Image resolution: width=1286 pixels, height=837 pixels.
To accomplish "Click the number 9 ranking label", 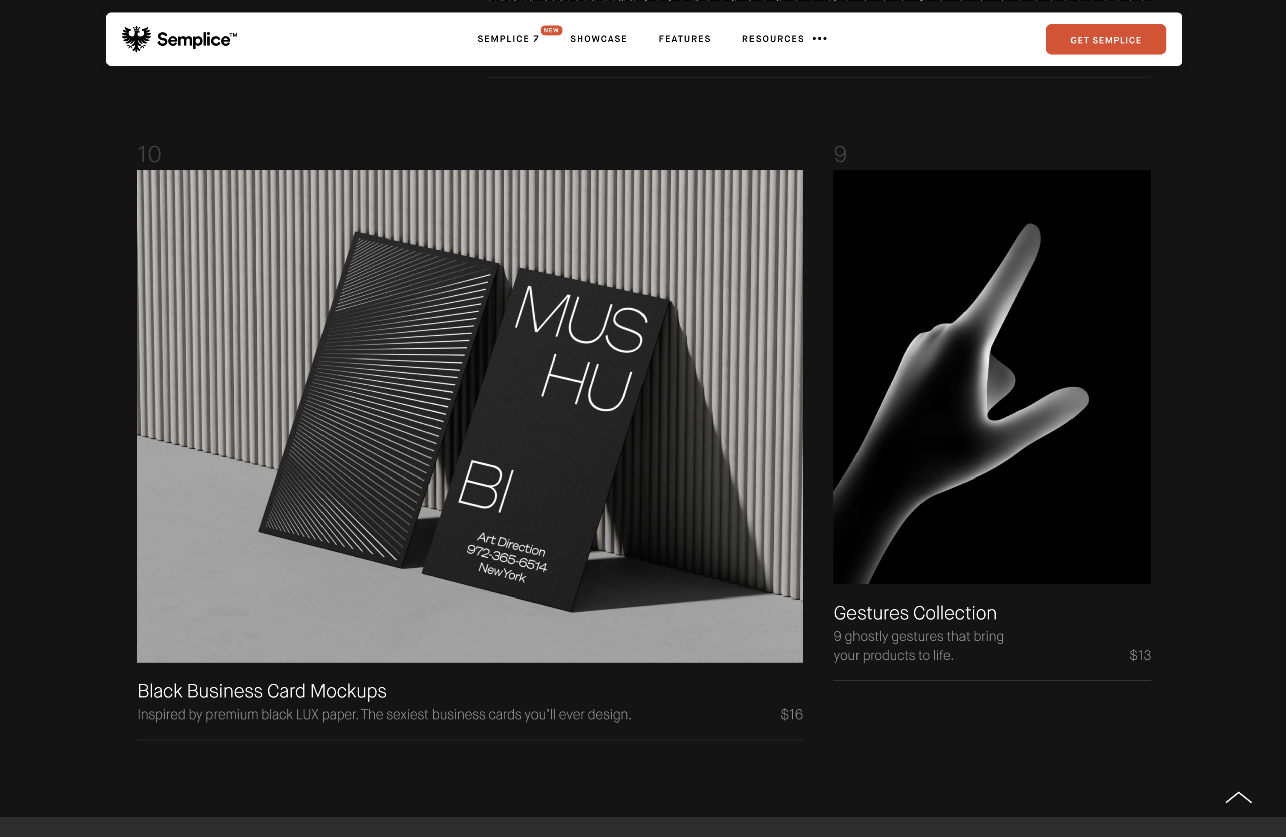I will 840,155.
